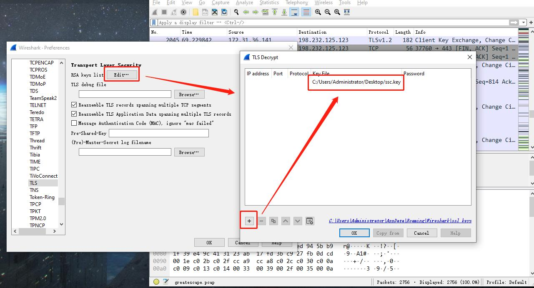Copy the entry in TLS Decrypt
Screen dimensions: 534x288
point(273,221)
